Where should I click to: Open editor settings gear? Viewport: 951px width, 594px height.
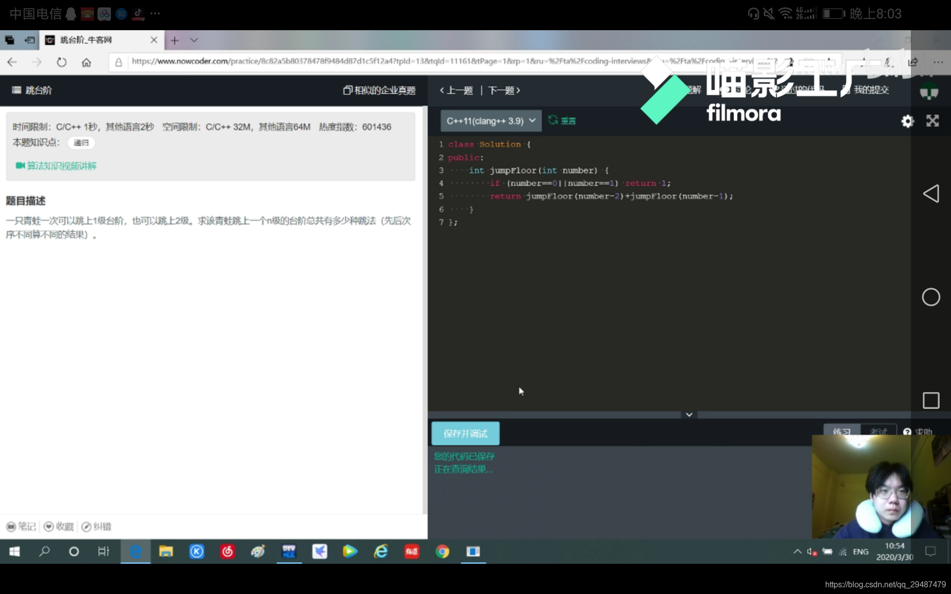pyautogui.click(x=907, y=121)
